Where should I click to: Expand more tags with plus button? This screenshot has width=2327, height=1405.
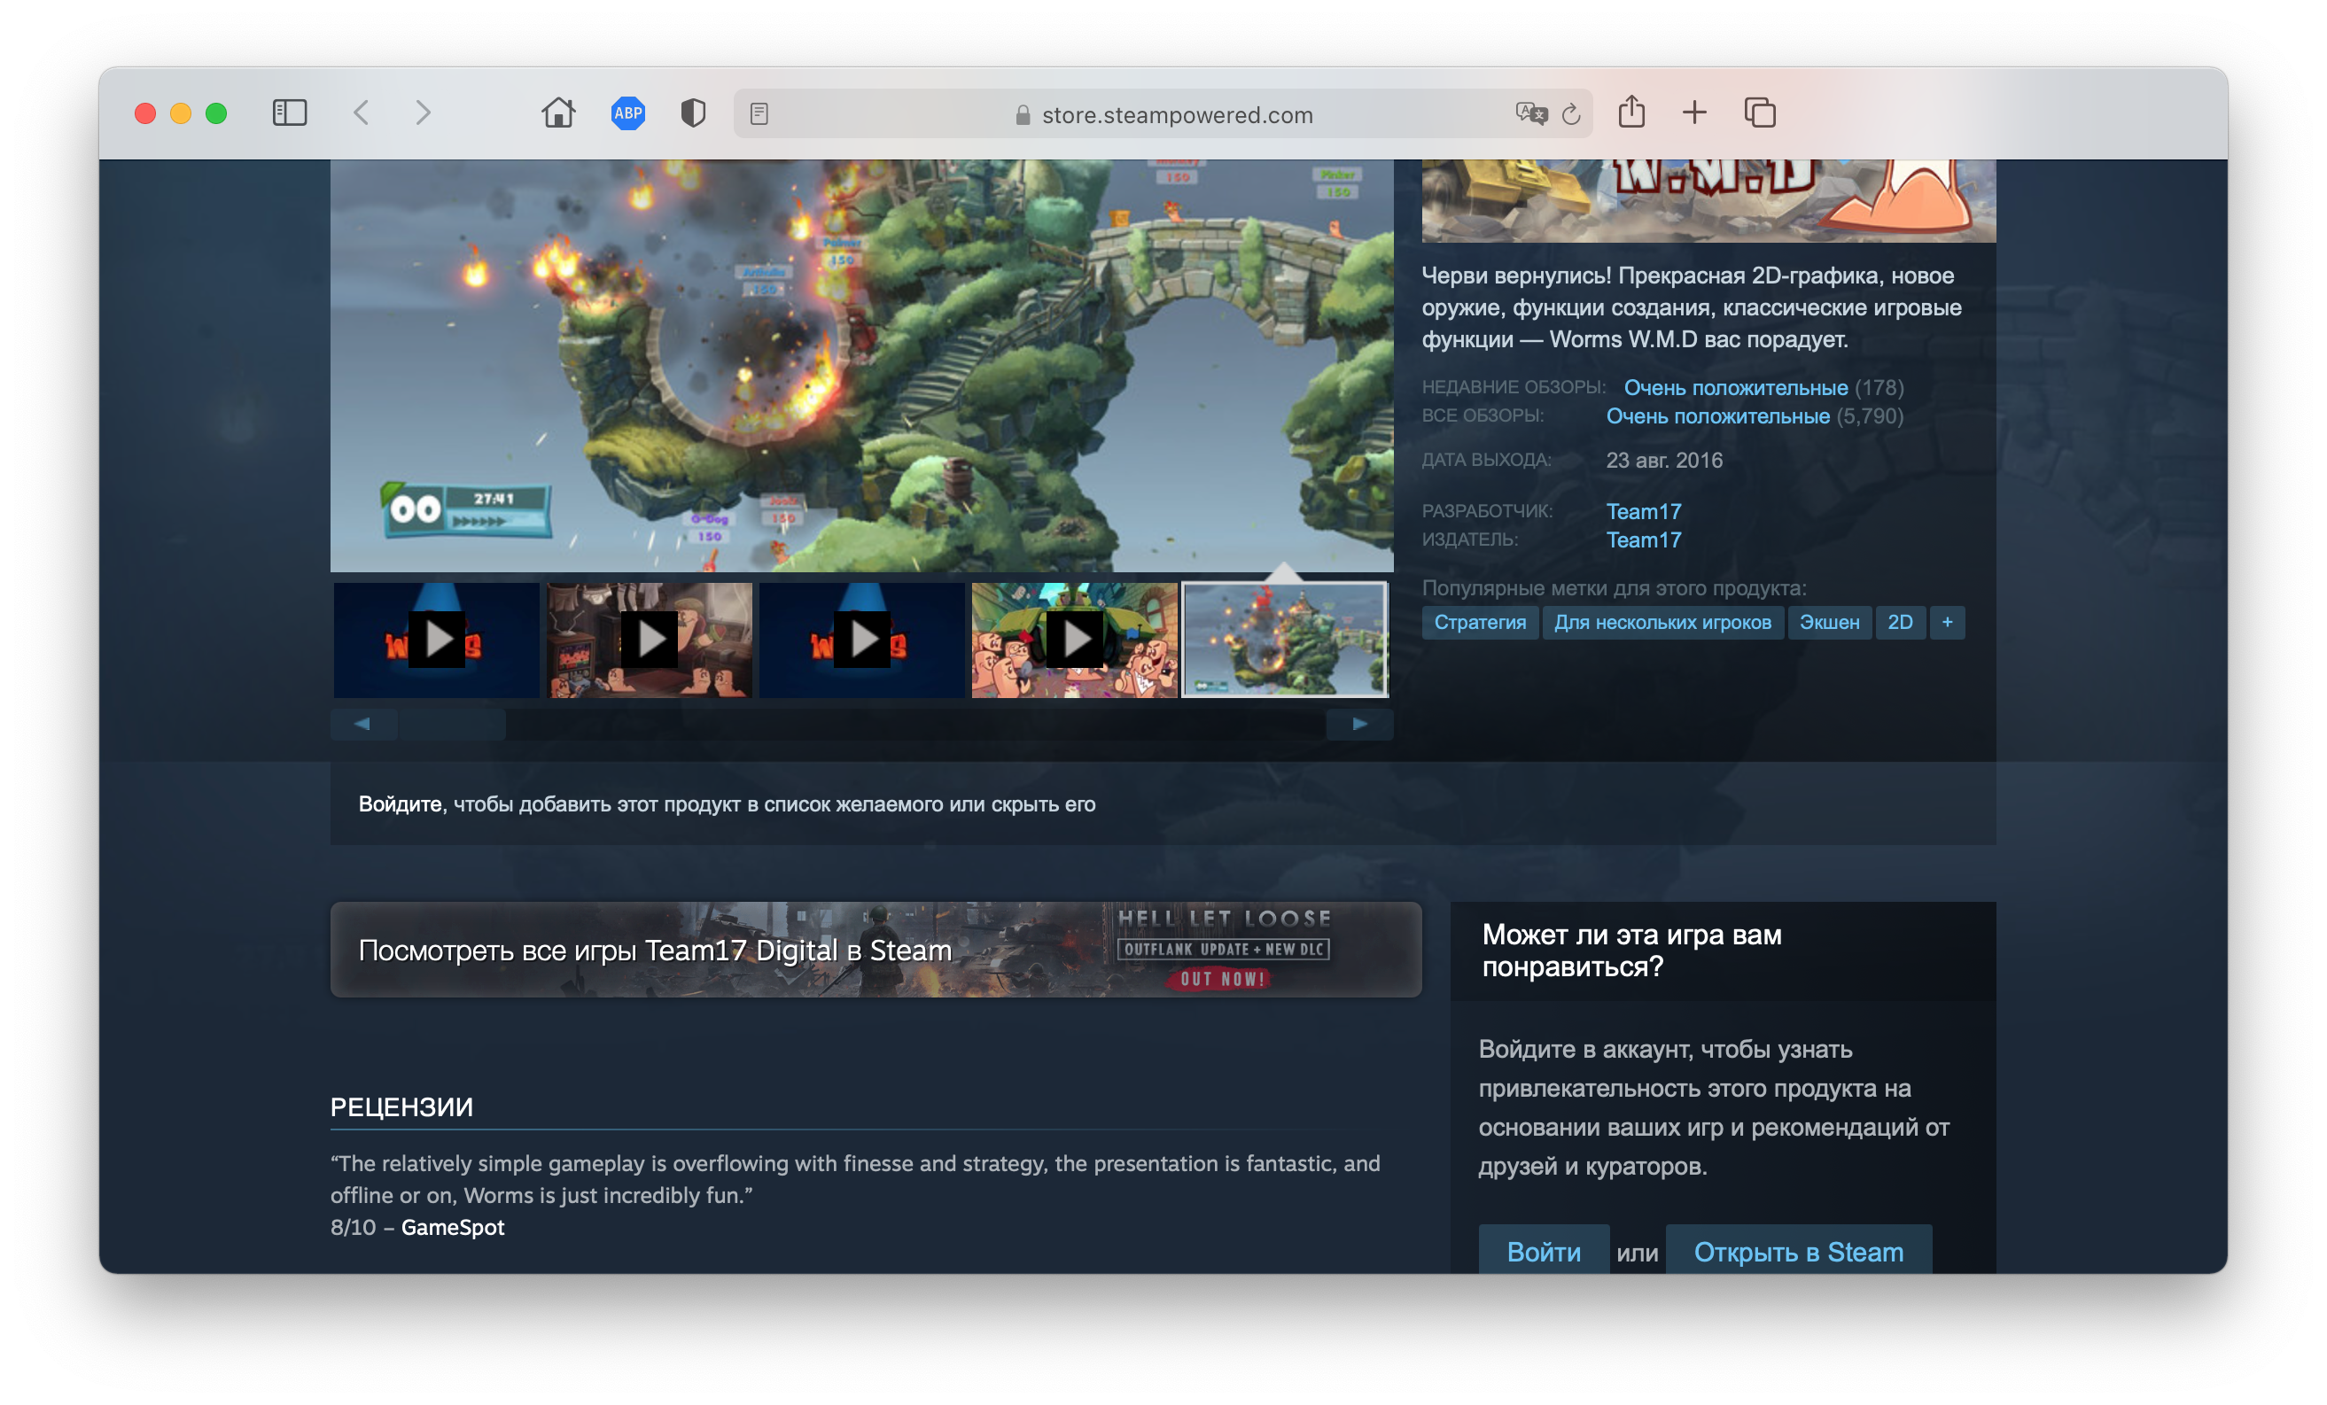(x=1948, y=622)
